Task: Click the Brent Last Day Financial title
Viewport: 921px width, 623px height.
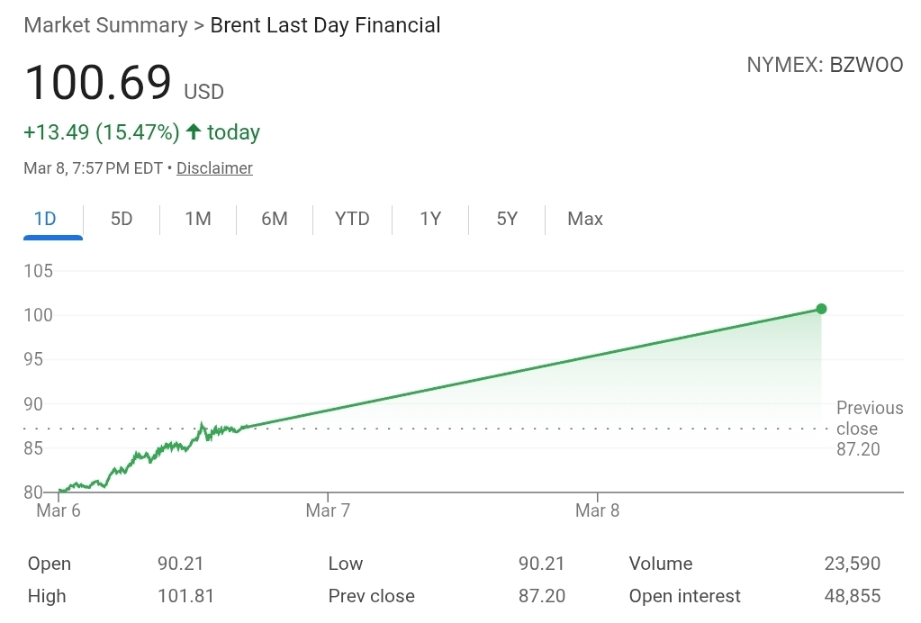Action: coord(325,25)
